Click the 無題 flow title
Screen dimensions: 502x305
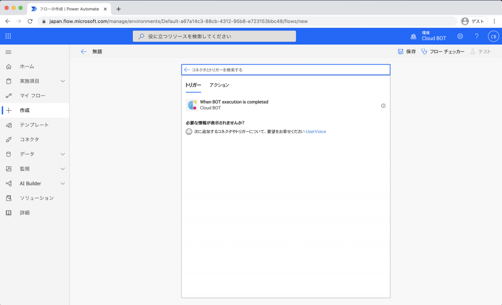[98, 51]
